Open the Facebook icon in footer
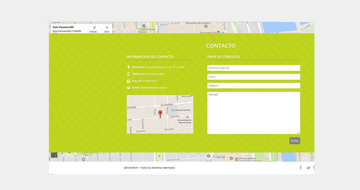360x190 pixels. click(301, 168)
